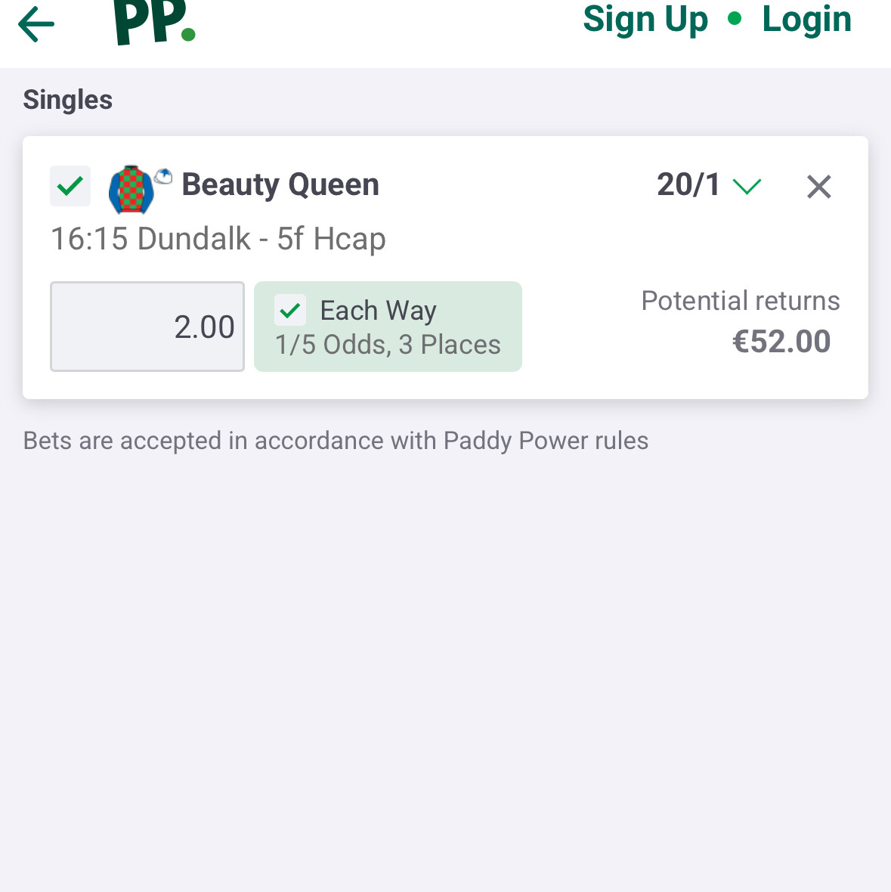Open the Sign Up page
The height and width of the screenshot is (892, 891).
point(645,20)
